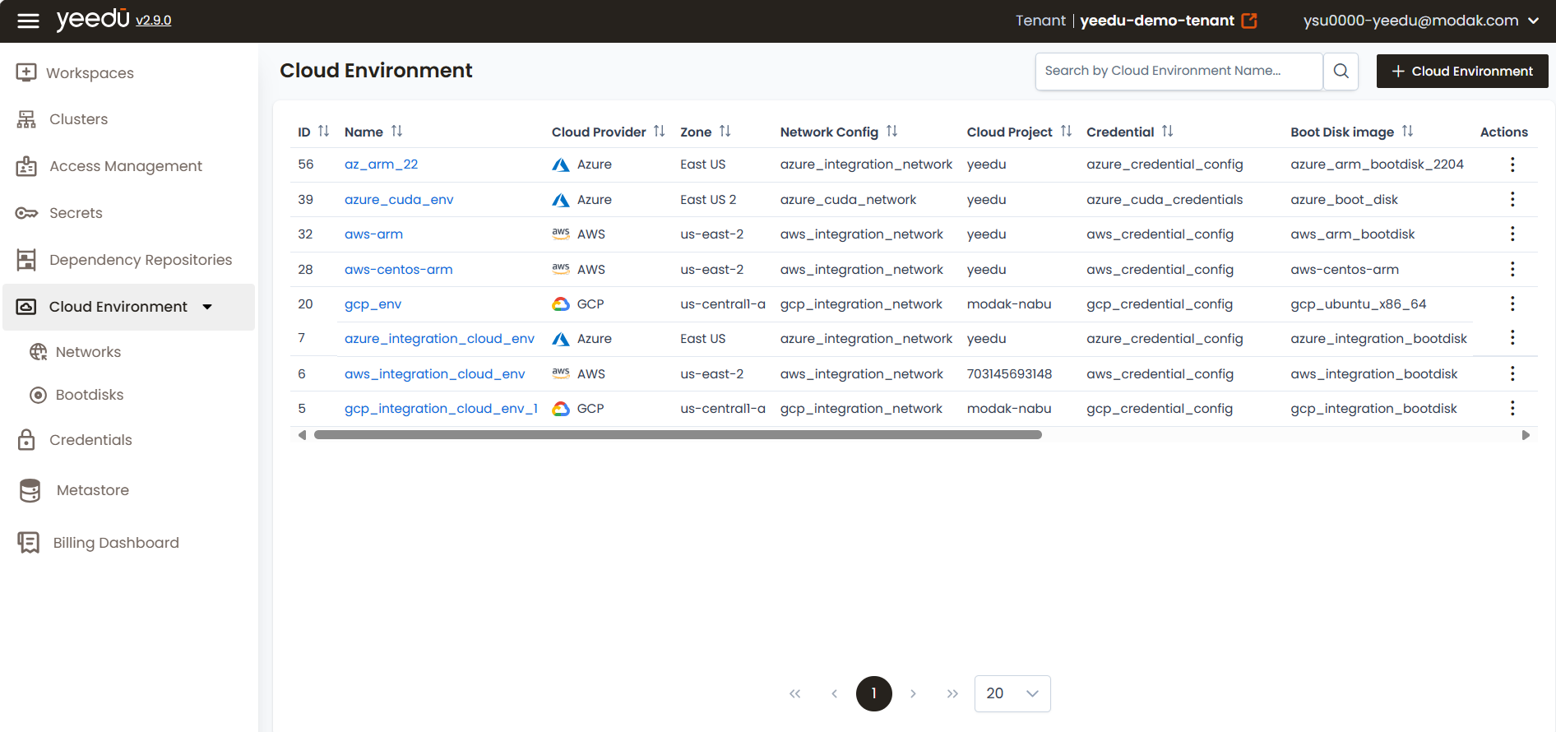The image size is (1556, 732).
Task: Sort table by Cloud Provider column
Action: [659, 132]
